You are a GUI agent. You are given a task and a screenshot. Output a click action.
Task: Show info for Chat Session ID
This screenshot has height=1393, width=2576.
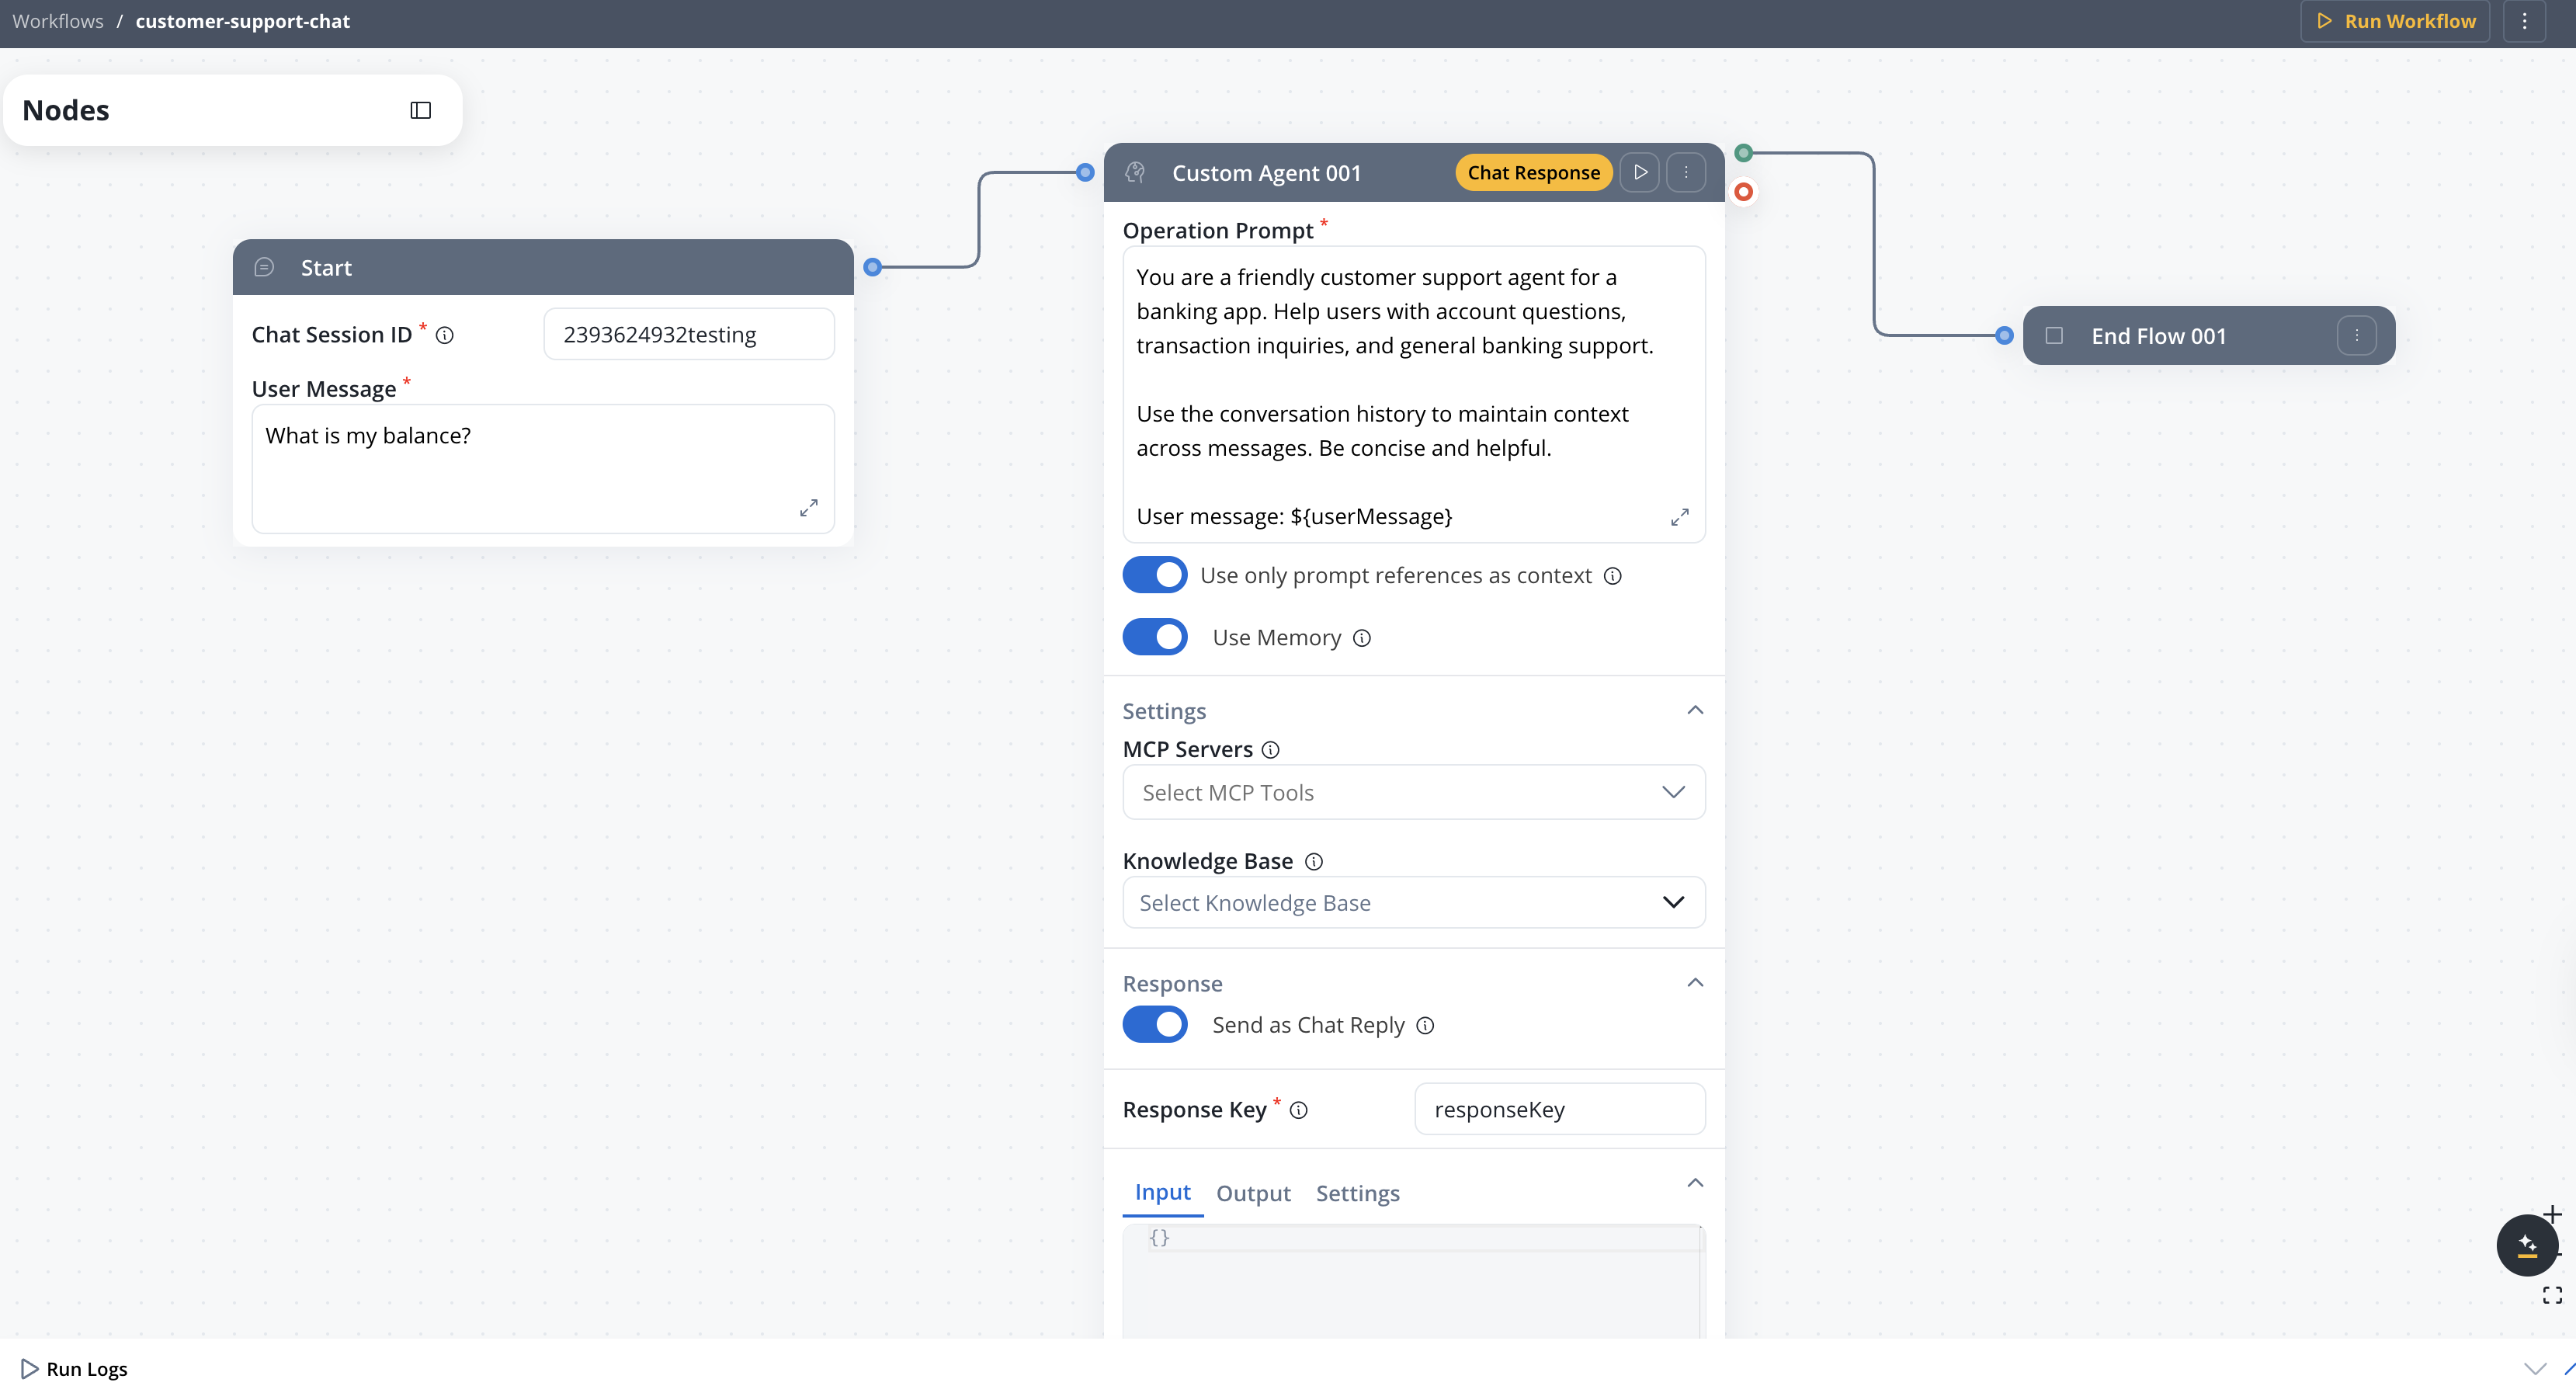[x=445, y=336]
